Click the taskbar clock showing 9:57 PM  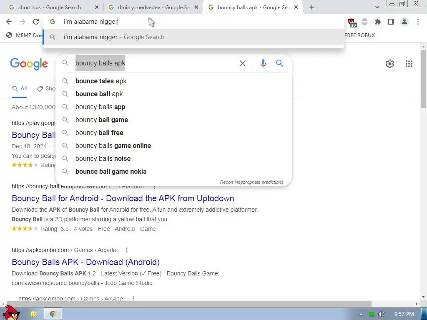point(404,314)
